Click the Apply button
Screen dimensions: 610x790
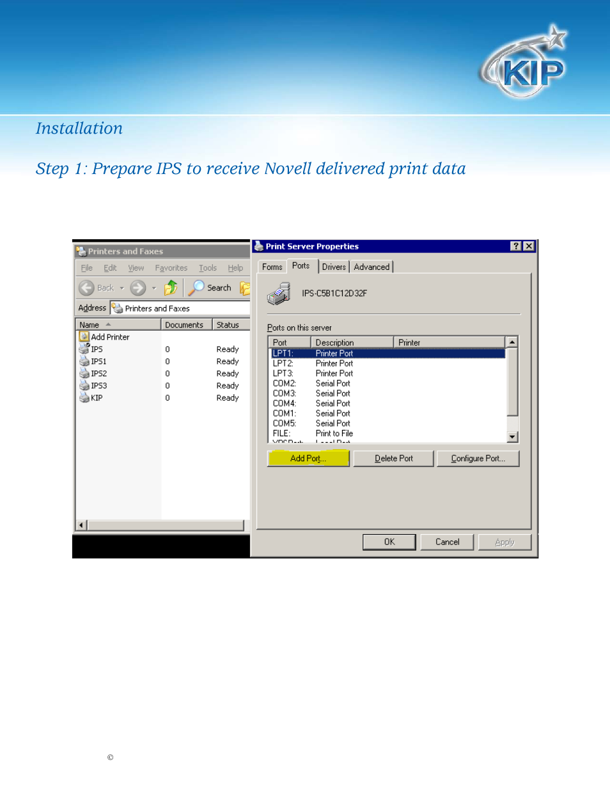click(504, 542)
